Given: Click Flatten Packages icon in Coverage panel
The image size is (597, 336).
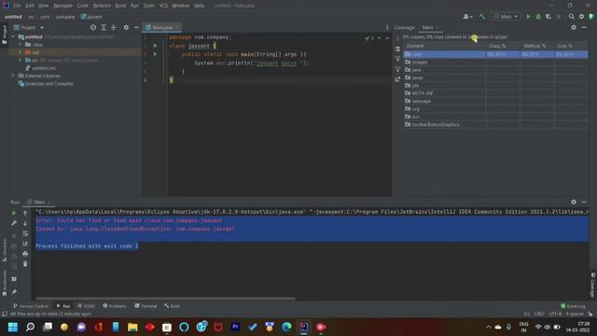Looking at the screenshot, I should click(x=398, y=49).
